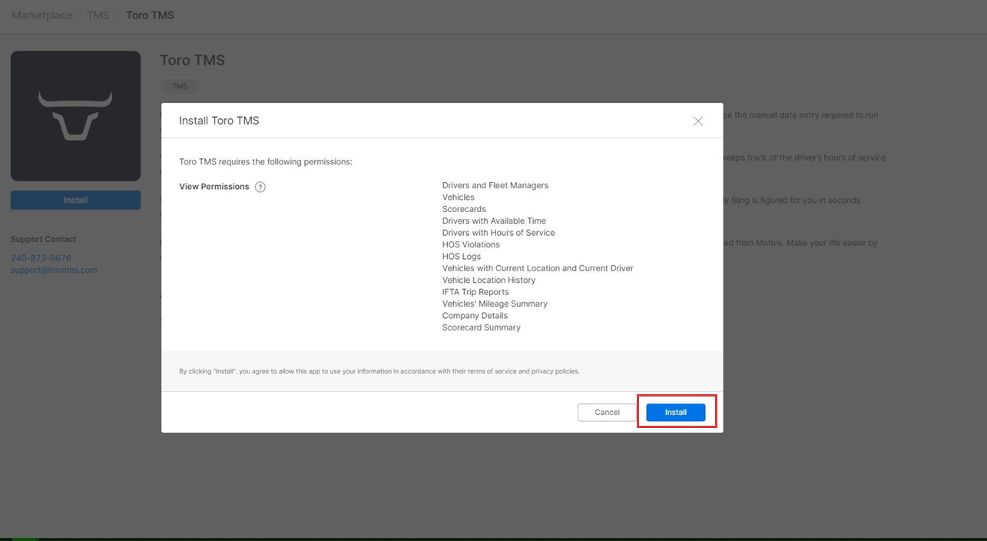Click 'Toro TMS requires the following permissions' text

[266, 162]
